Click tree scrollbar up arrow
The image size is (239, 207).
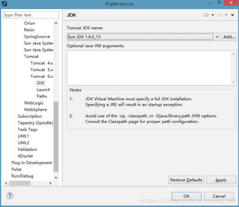pyautogui.click(x=56, y=23)
